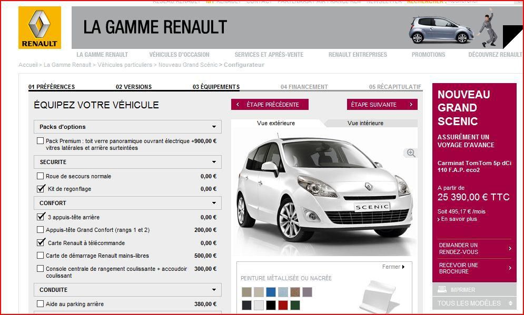Click the Étape précédente button

click(270, 105)
